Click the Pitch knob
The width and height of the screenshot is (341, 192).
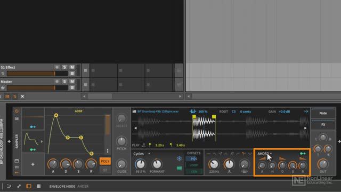[x=121, y=141]
